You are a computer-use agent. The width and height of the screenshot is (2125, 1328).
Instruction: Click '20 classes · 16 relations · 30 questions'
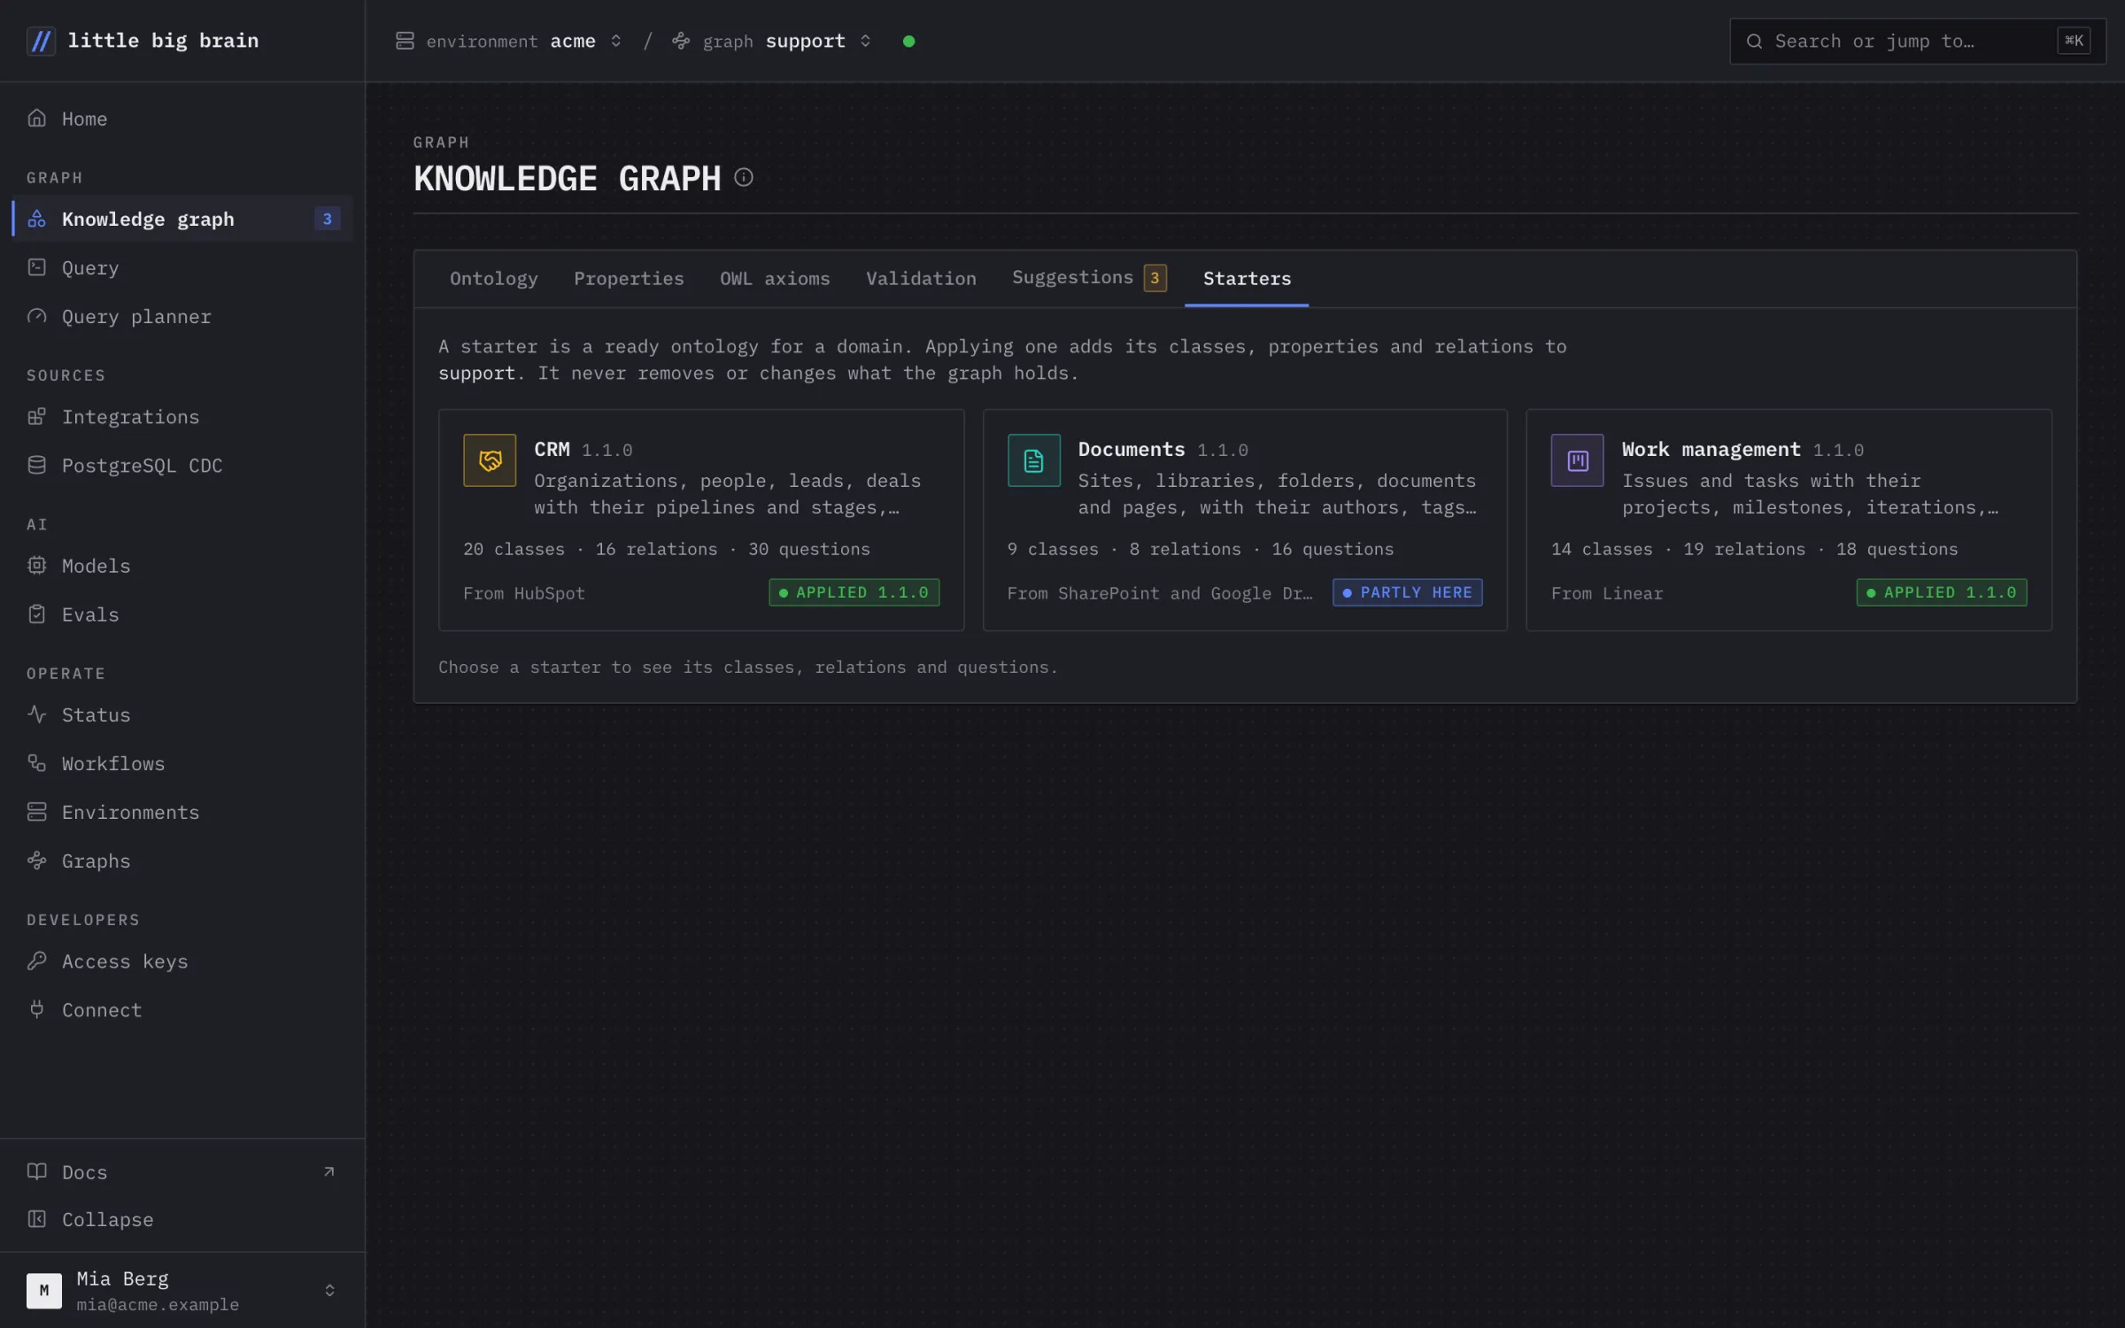[667, 549]
